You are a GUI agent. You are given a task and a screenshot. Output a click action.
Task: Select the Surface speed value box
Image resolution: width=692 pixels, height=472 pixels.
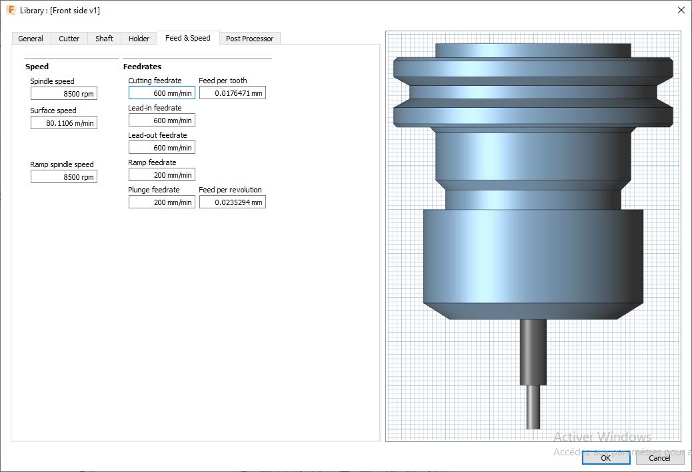coord(64,123)
